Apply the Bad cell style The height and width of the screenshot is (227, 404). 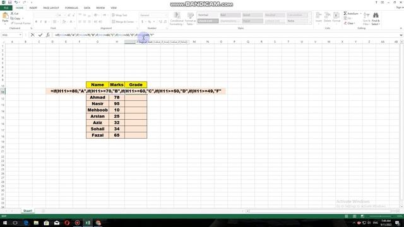click(230, 15)
